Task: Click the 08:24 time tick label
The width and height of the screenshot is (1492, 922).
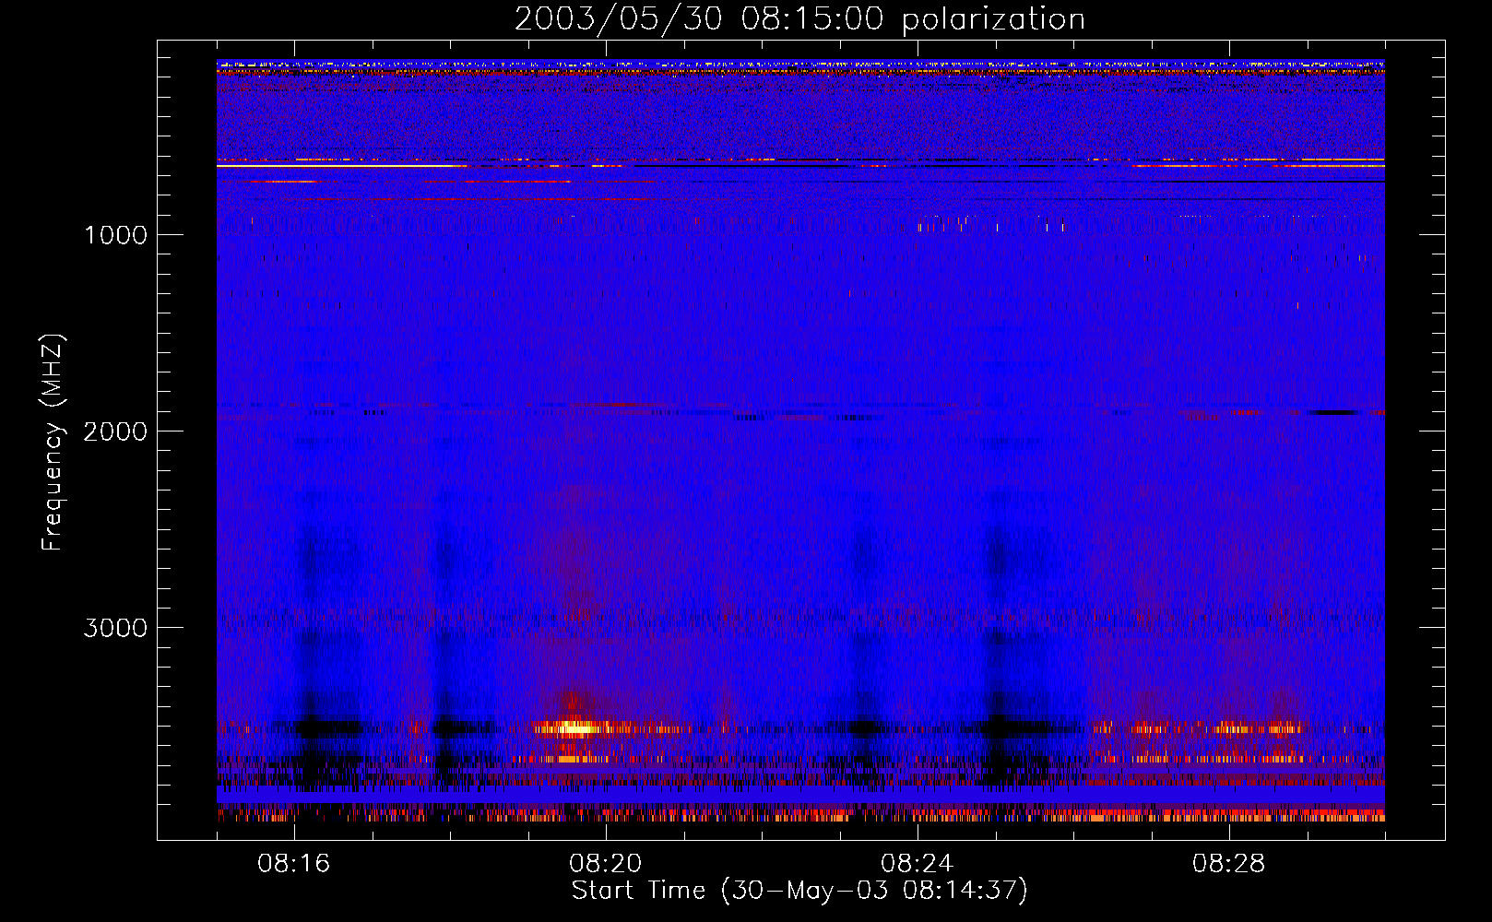Action: pyautogui.click(x=918, y=864)
